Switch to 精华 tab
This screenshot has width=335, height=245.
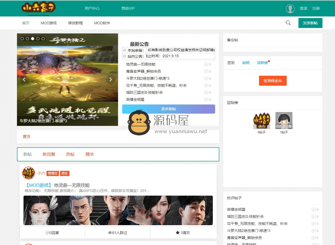point(90,154)
